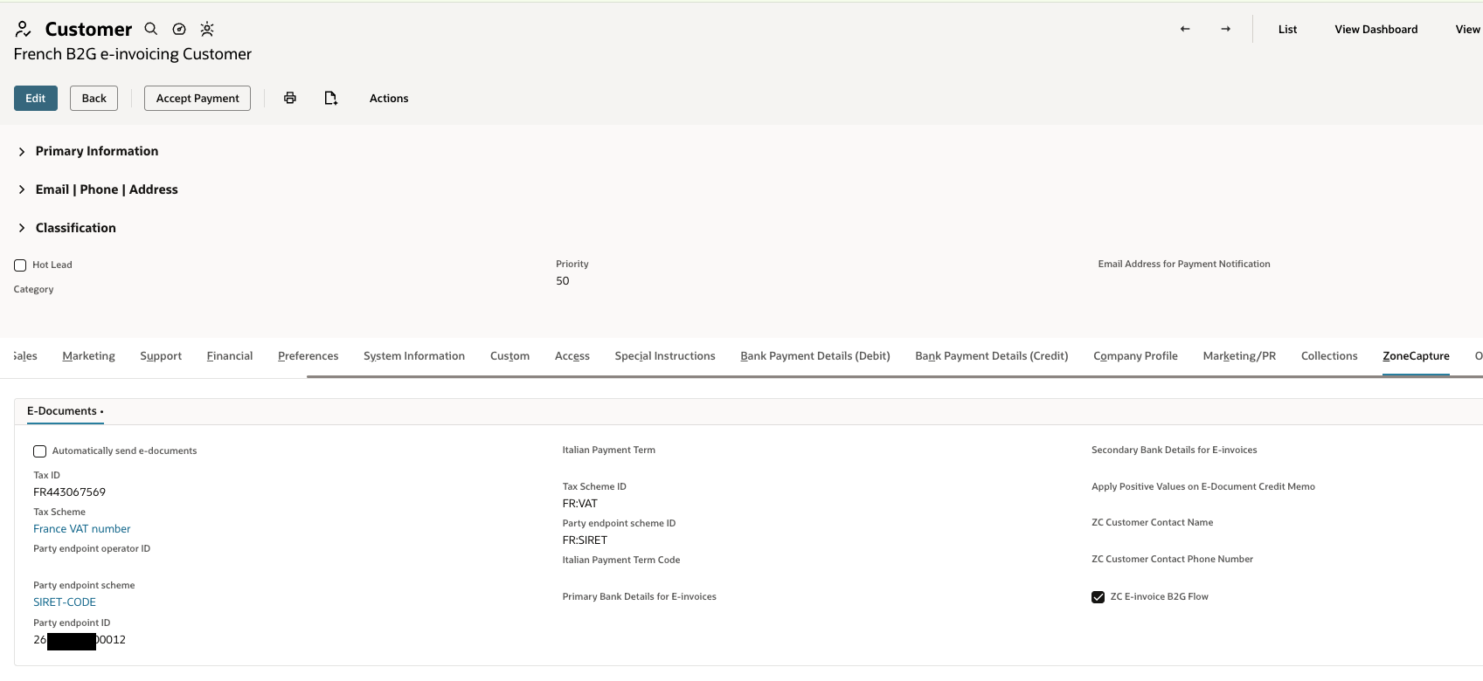Image resolution: width=1483 pixels, height=681 pixels.
Task: Toggle the Hot Lead checkbox
Action: [20, 265]
